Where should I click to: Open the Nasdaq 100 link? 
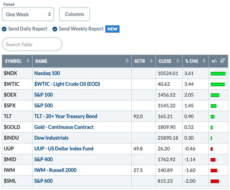point(47,73)
